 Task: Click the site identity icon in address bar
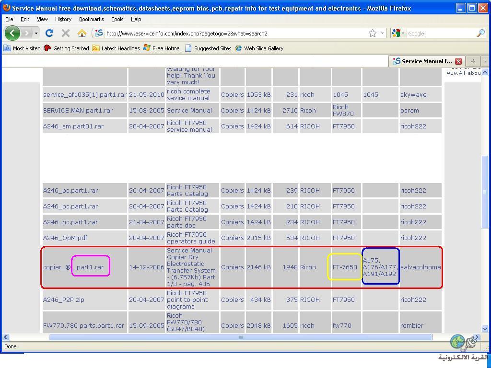tap(99, 33)
